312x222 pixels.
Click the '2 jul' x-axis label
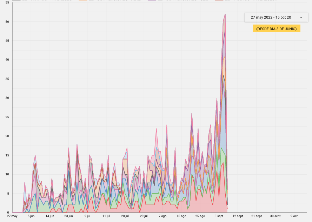coord(87,216)
